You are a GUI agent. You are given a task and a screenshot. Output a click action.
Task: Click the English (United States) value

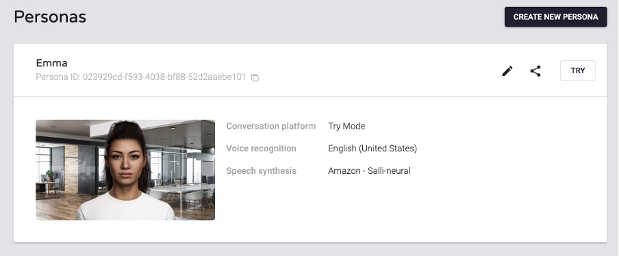point(372,149)
